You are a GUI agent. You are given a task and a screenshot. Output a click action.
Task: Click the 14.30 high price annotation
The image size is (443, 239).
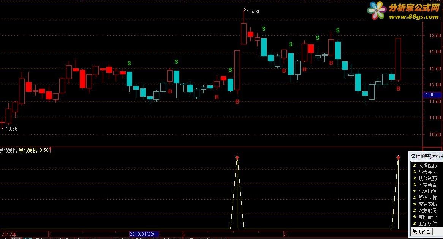pyautogui.click(x=255, y=11)
